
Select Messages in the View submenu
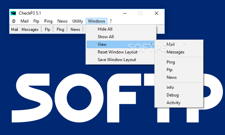pos(179,52)
